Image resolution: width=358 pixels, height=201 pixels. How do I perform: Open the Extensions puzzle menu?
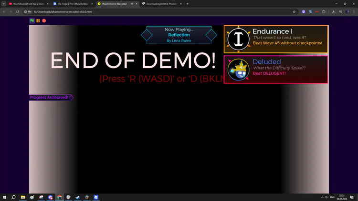point(324,11)
